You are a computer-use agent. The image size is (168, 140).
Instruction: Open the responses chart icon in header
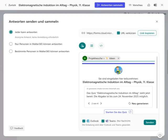point(149,5)
